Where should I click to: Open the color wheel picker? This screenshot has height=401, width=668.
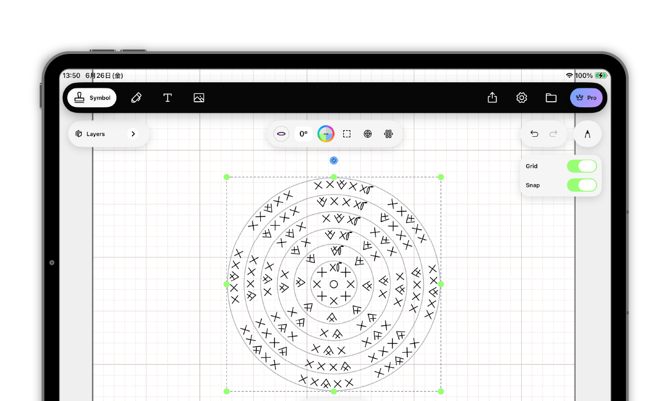[x=326, y=134]
